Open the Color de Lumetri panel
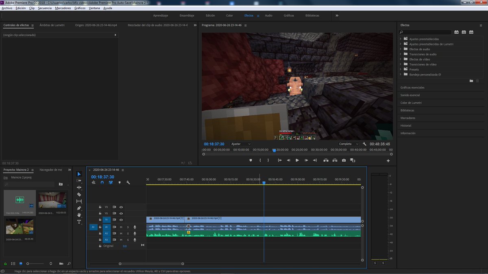488x274 pixels. point(411,103)
